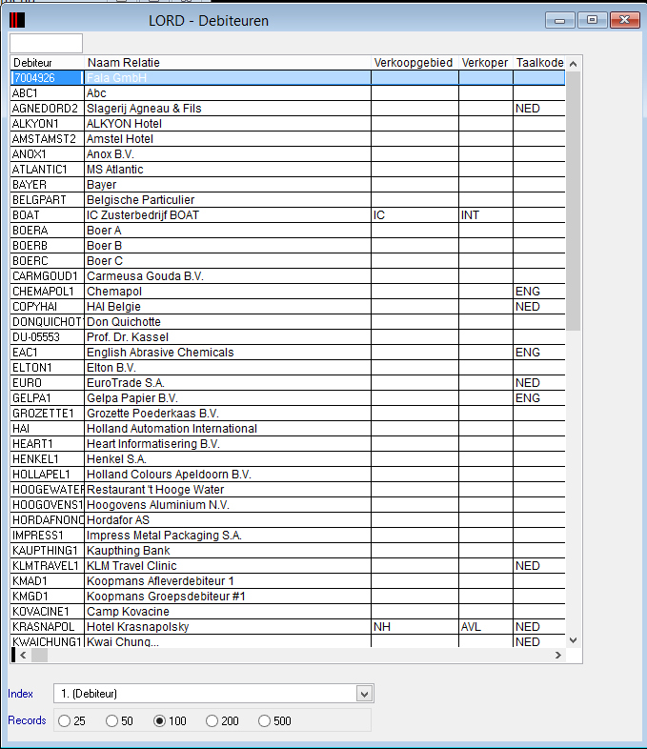Click the Taalkode column header
Screen dimensions: 647x749
[539, 63]
